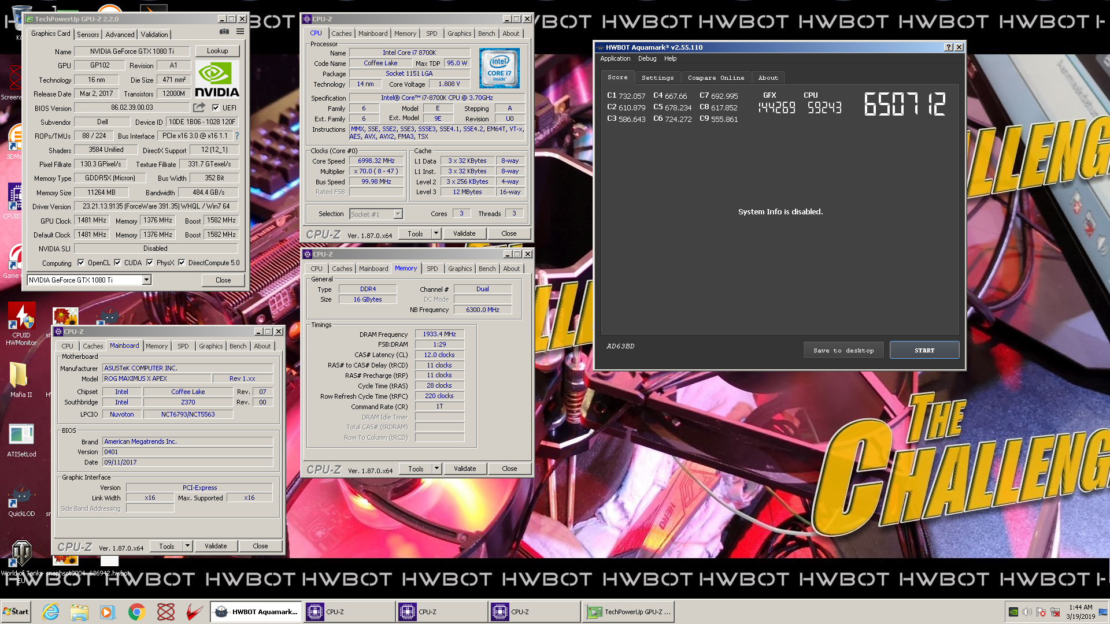This screenshot has width=1110, height=624.
Task: Click the red atom-shaped taskbar icon
Action: (x=166, y=612)
